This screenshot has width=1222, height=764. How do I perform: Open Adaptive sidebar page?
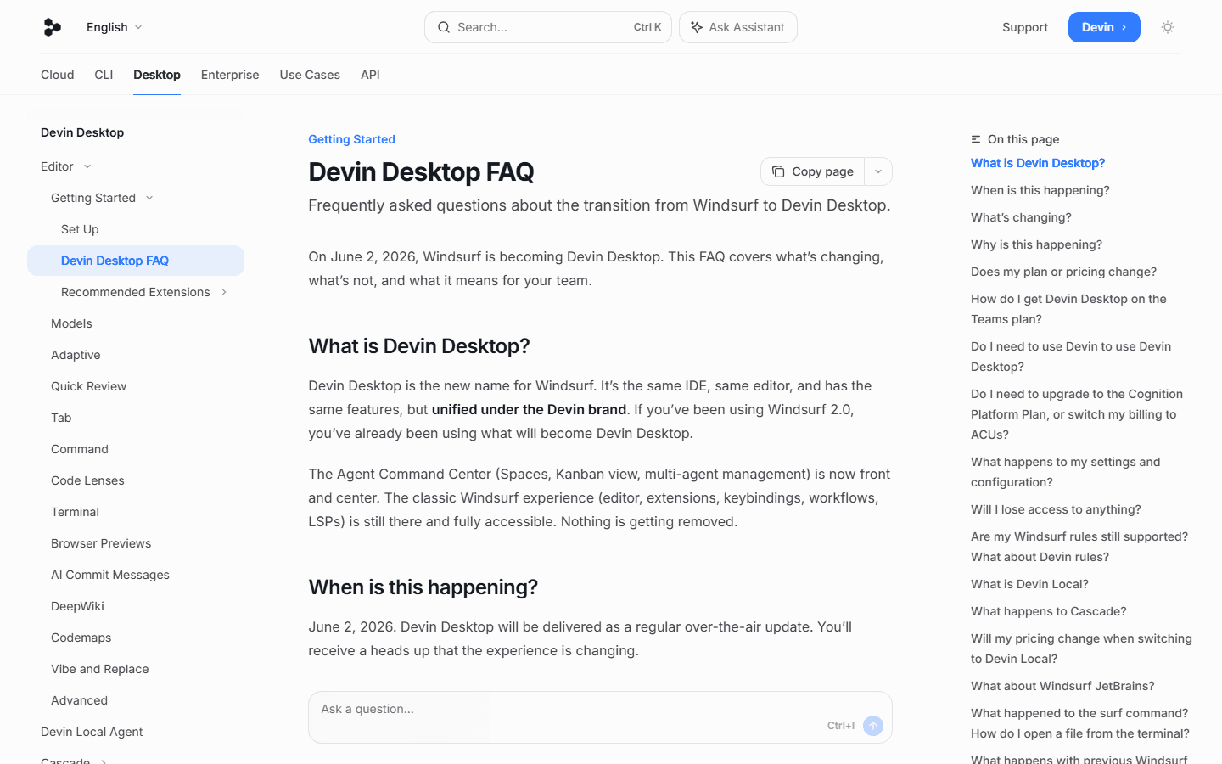click(76, 355)
